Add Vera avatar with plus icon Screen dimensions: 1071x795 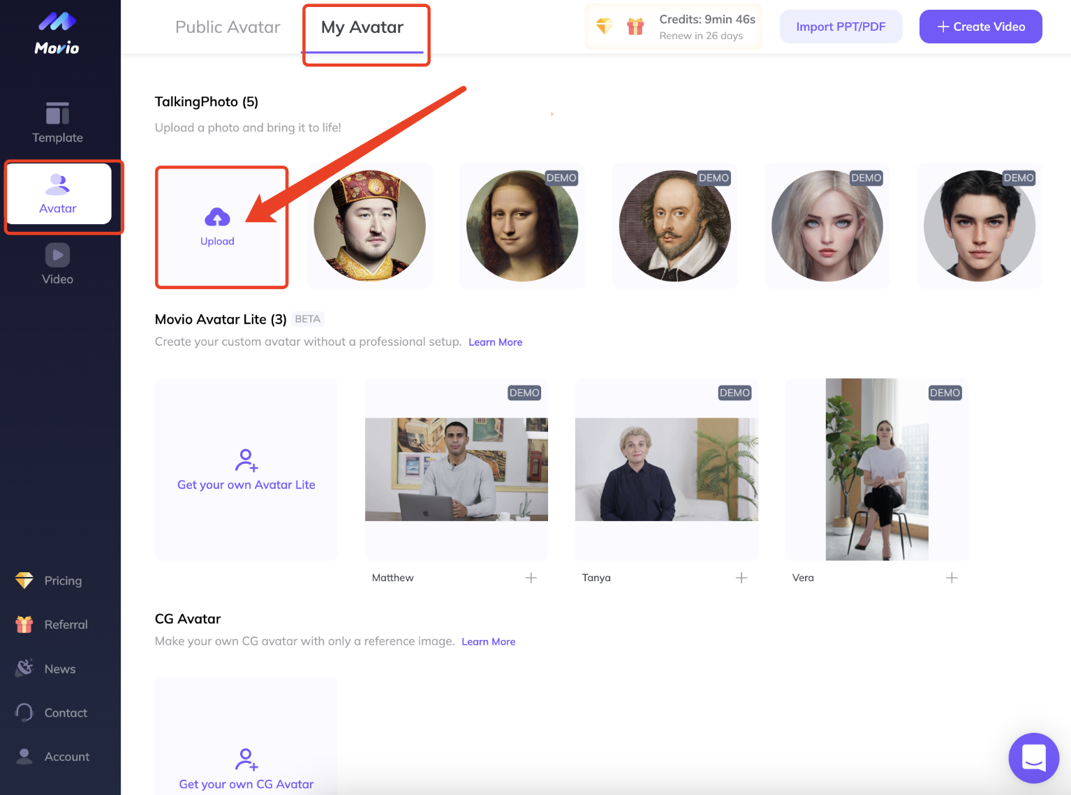click(x=952, y=578)
